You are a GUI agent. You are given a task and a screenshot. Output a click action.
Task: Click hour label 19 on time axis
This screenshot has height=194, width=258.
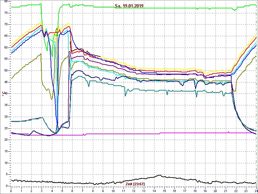point(205,191)
